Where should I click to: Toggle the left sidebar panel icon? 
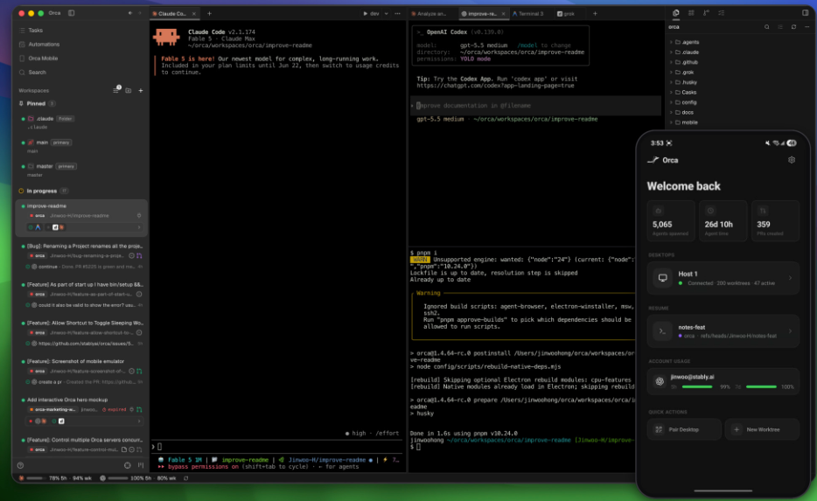point(72,13)
